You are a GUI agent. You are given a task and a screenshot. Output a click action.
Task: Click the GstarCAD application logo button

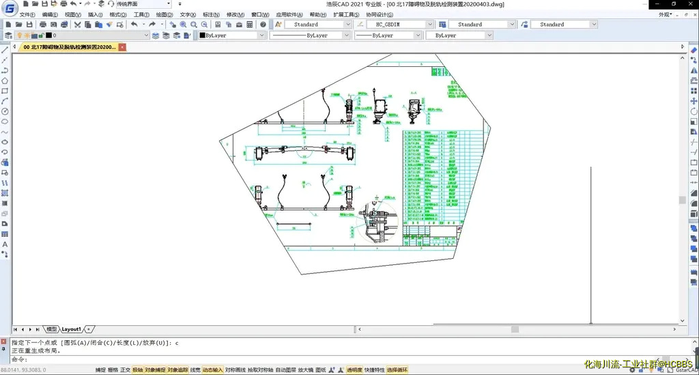[10, 8]
